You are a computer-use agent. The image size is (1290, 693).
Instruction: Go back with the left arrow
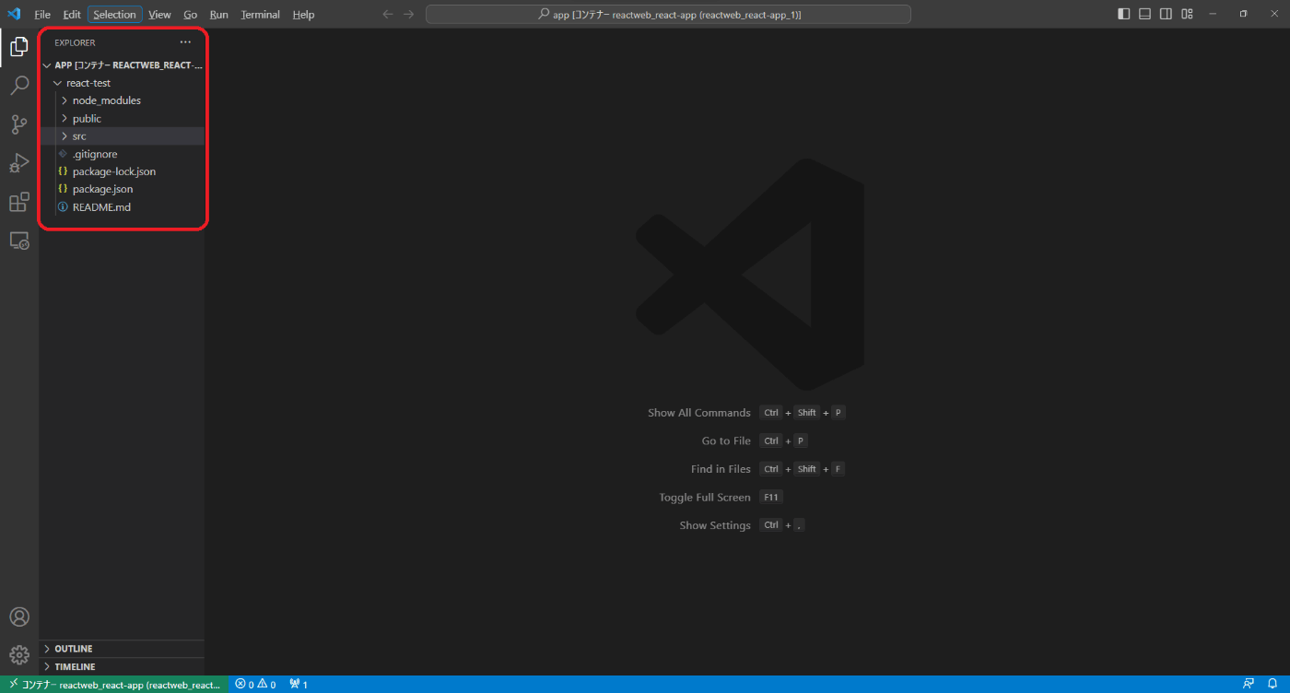pos(388,15)
